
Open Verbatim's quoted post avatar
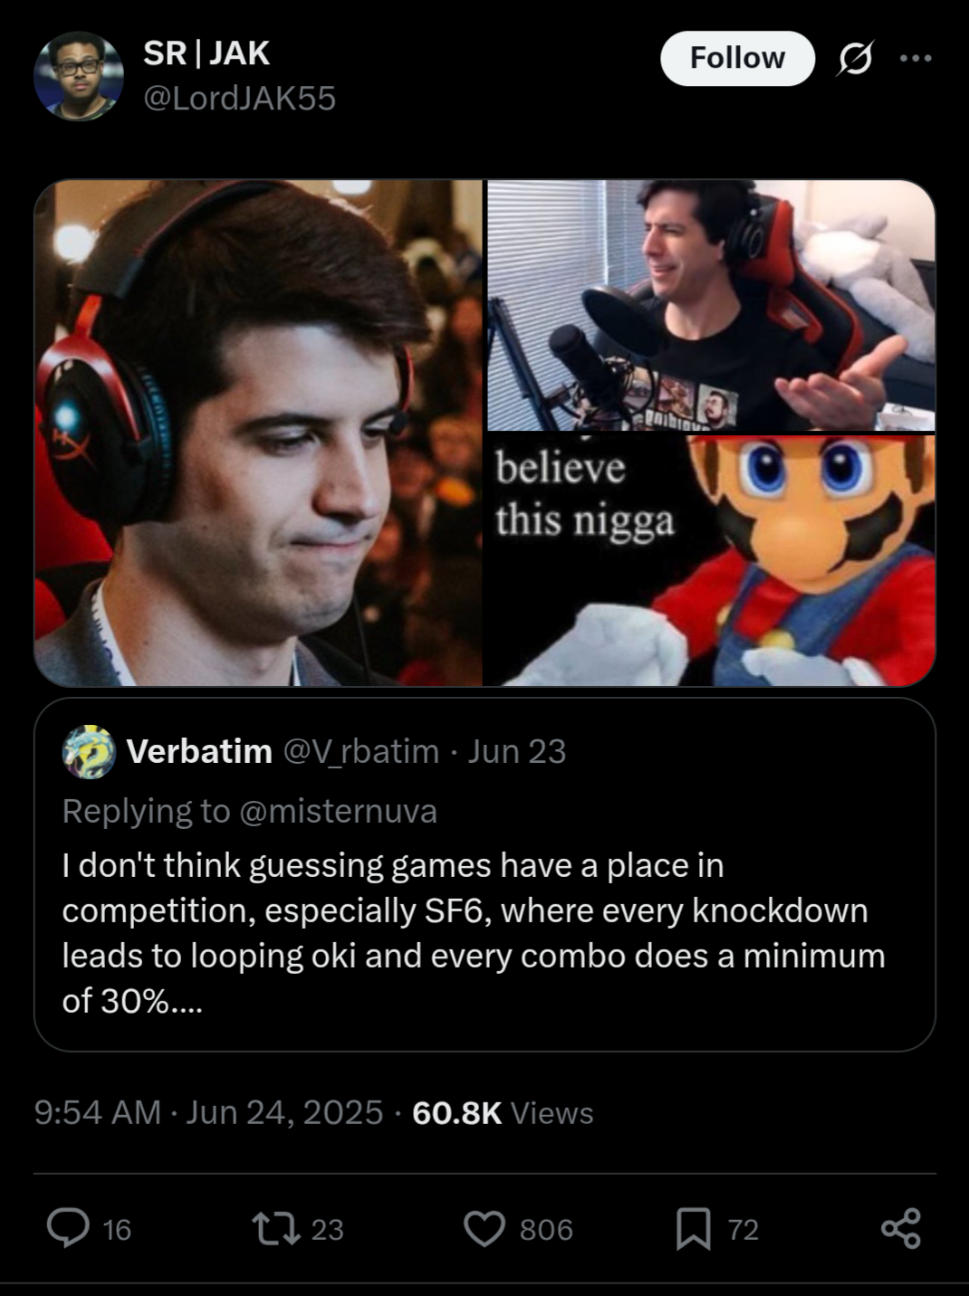[89, 751]
